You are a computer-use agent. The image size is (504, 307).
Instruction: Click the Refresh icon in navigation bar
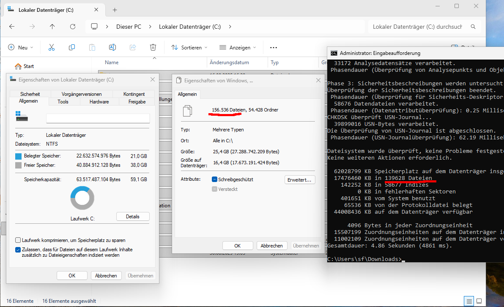pyautogui.click(x=73, y=27)
